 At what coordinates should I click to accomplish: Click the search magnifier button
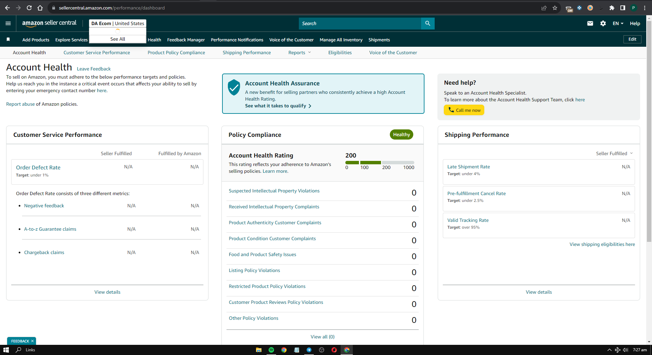[428, 23]
